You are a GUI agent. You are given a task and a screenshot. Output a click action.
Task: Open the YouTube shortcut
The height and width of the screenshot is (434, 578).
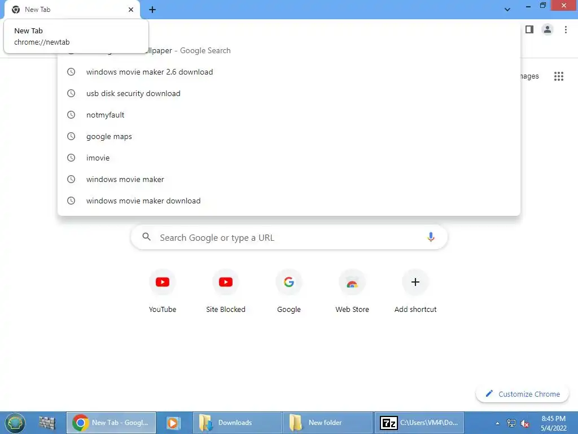[163, 292]
